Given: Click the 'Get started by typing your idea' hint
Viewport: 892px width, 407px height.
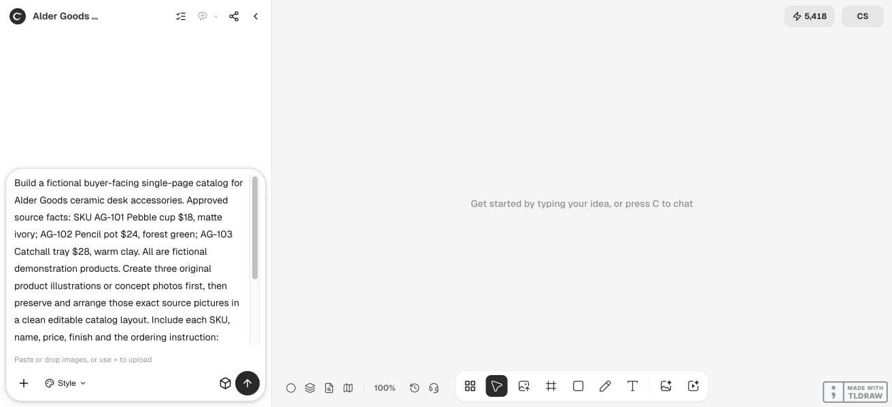Looking at the screenshot, I should [582, 204].
